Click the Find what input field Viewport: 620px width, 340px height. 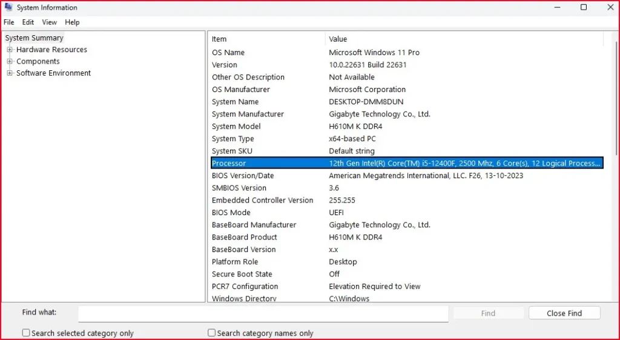click(263, 313)
